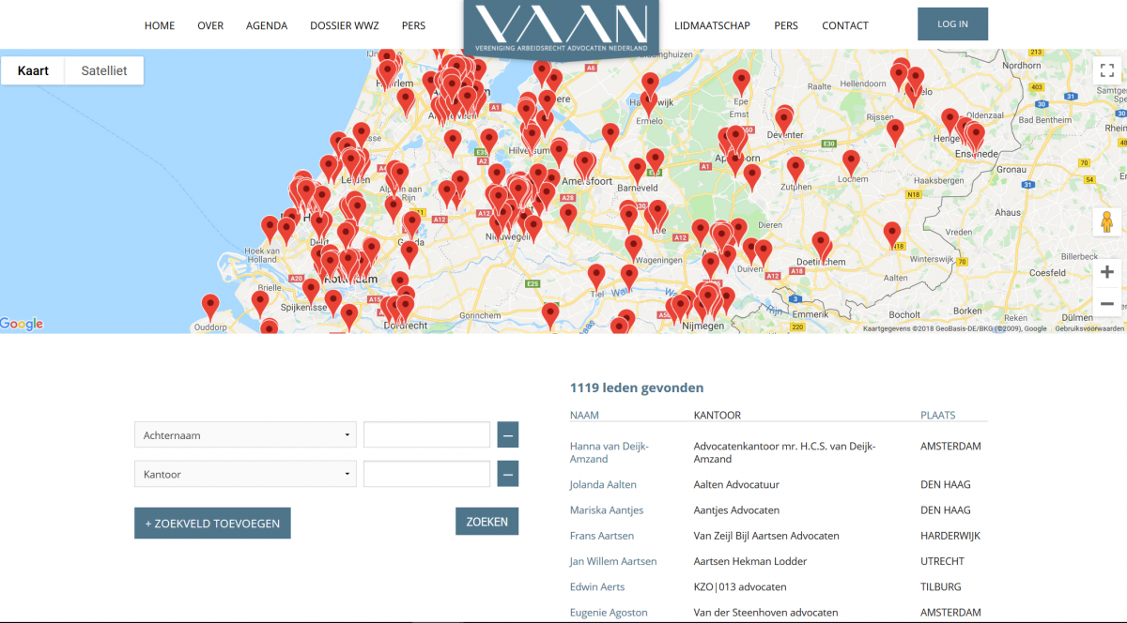This screenshot has width=1127, height=623.
Task: Open the Achternaam dropdown
Action: click(245, 435)
